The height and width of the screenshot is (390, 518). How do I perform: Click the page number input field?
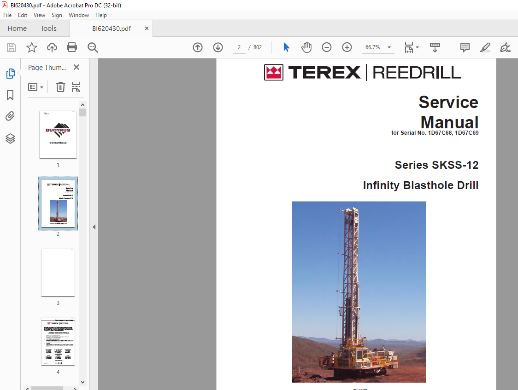pos(239,47)
